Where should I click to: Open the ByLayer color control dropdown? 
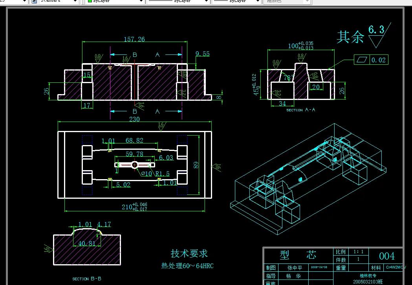tap(141, 1)
